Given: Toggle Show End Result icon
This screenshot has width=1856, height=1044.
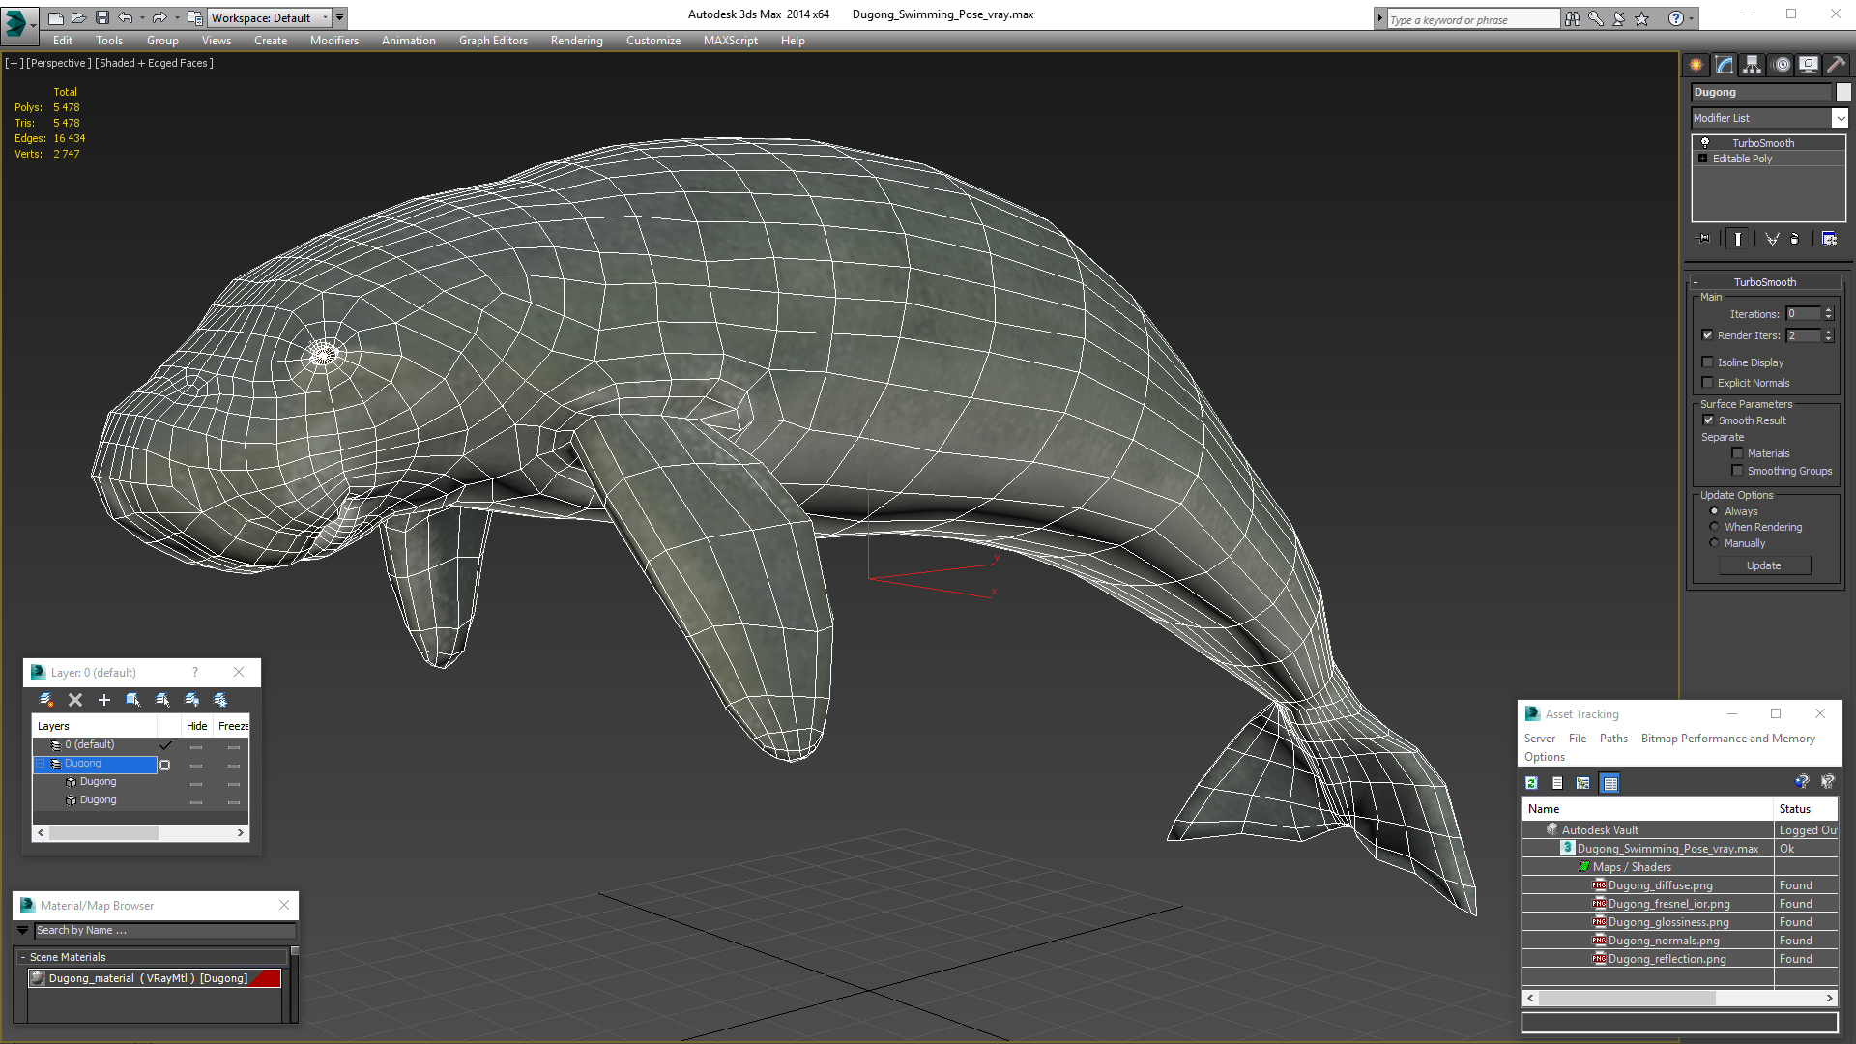Looking at the screenshot, I should point(1738,238).
